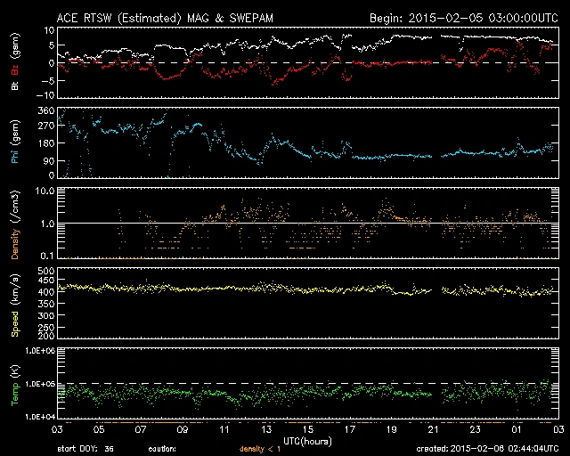Click the 01 hour tick on the time axis
570x456 pixels.
[515, 429]
